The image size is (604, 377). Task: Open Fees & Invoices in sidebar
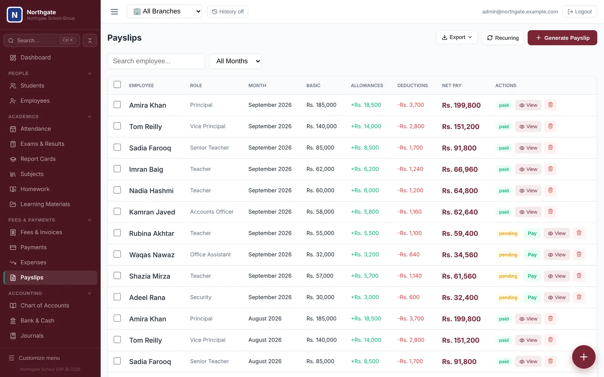[41, 232]
